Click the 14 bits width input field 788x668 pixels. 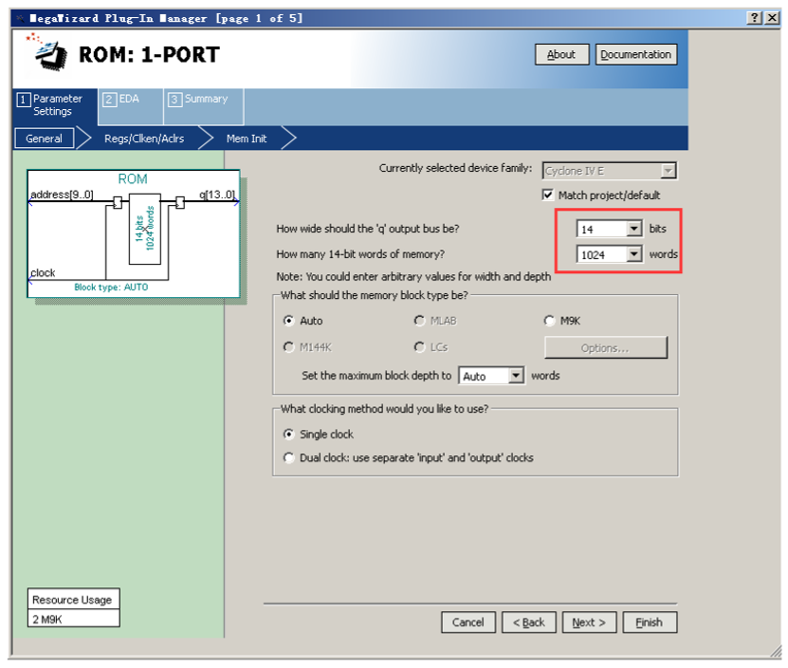point(602,229)
